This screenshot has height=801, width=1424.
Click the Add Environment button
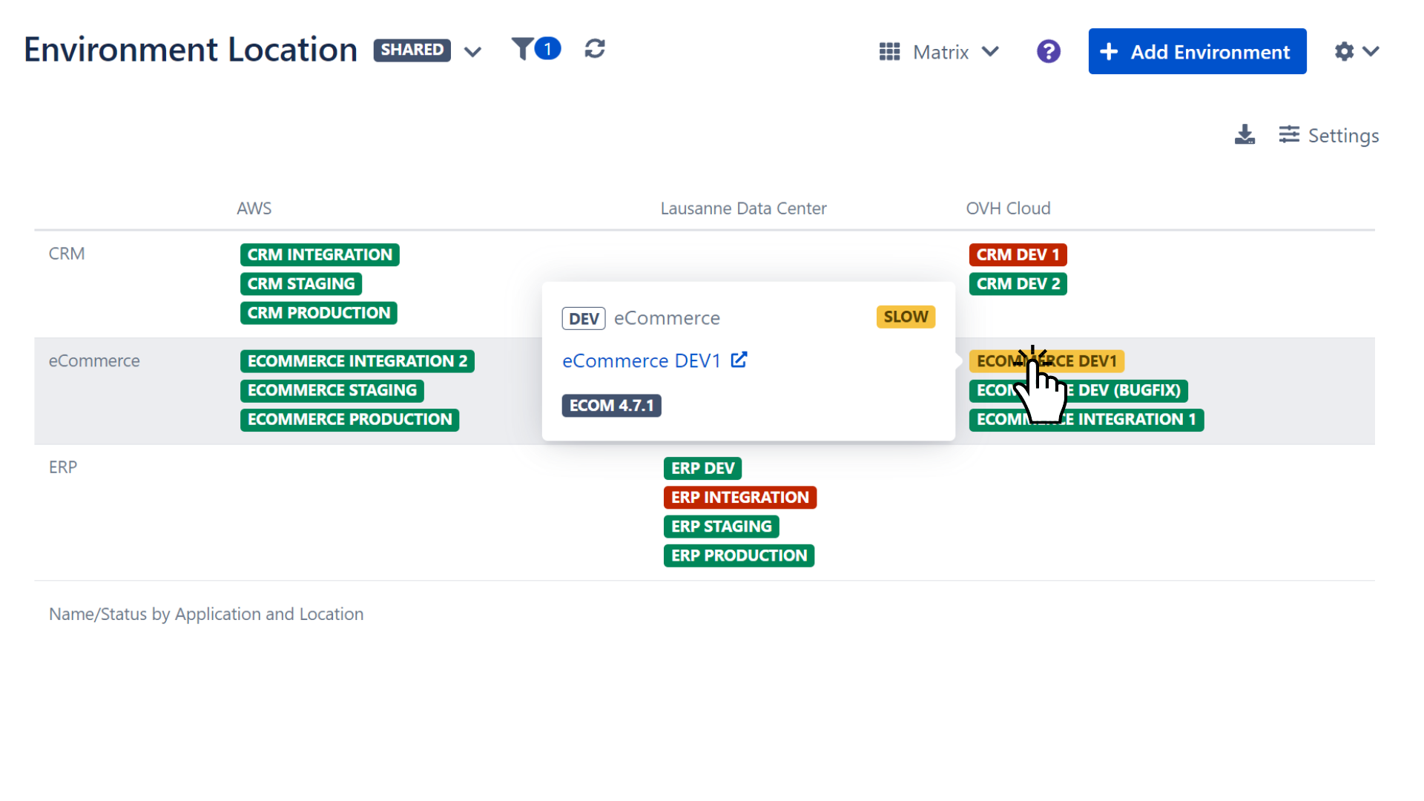tap(1197, 51)
